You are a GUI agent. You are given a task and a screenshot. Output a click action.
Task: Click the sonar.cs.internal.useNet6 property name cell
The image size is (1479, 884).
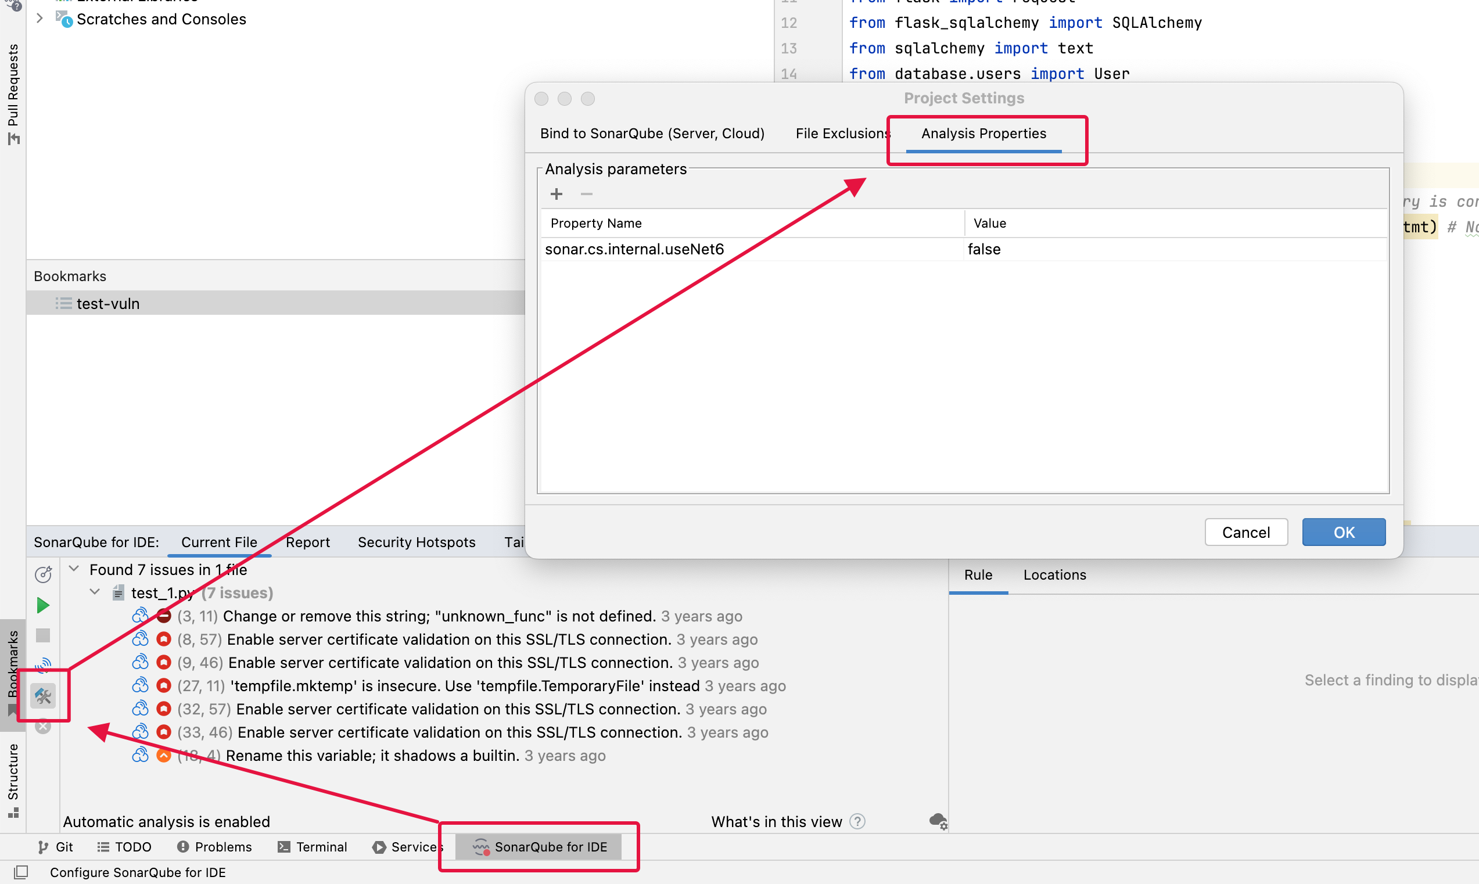[x=752, y=249]
